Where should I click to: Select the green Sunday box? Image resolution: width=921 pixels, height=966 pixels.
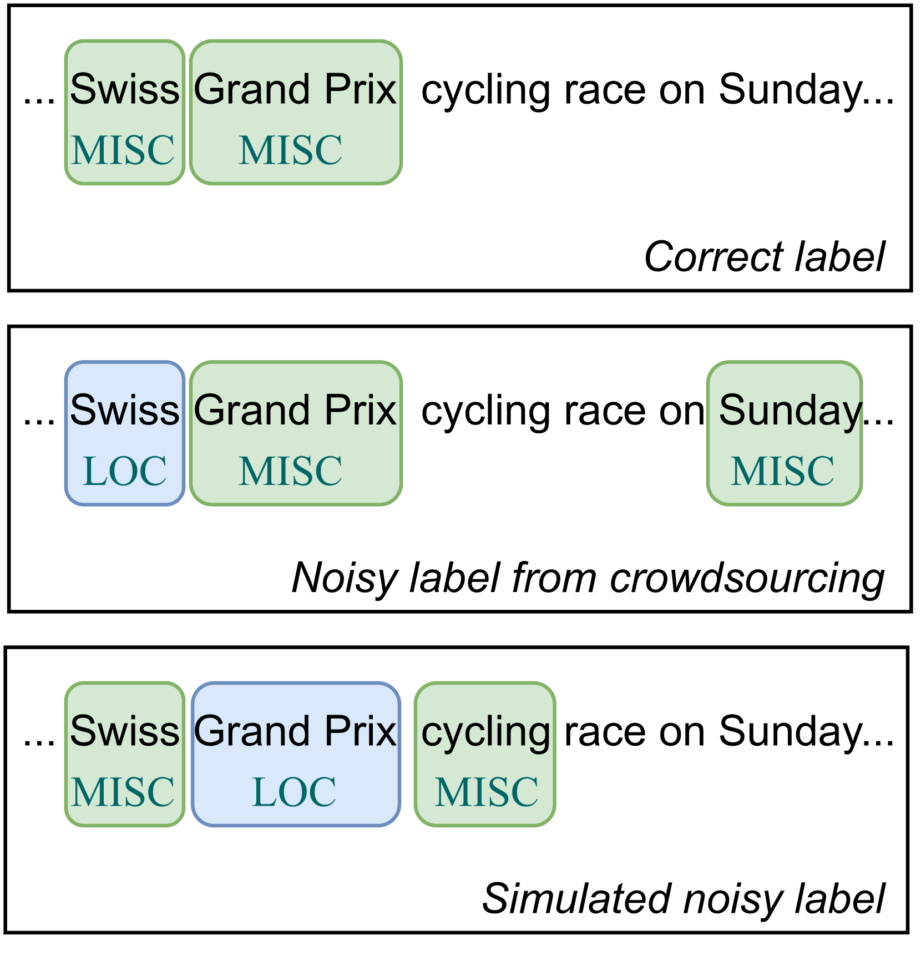point(784,433)
